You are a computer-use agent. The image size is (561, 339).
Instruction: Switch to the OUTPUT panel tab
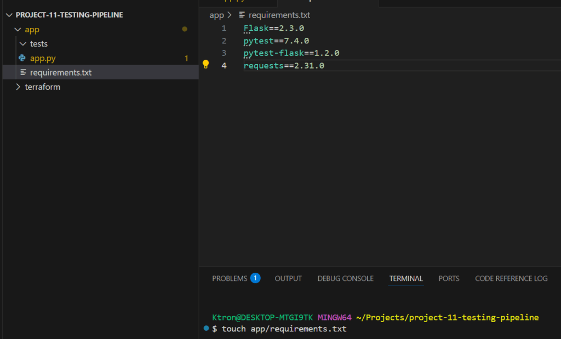[288, 278]
